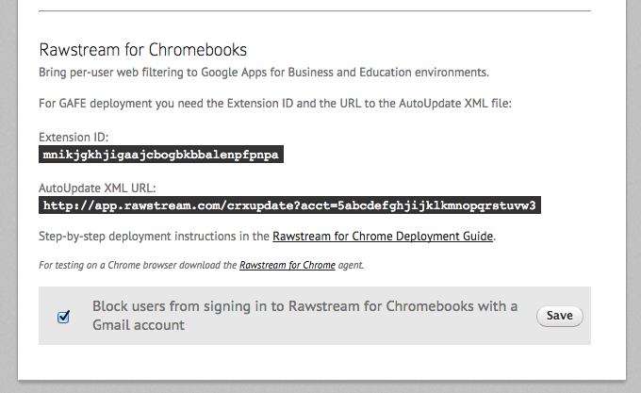Click the 'AutoUpdate XML URL:' label
Screen dimensions: 641x393
coord(97,188)
